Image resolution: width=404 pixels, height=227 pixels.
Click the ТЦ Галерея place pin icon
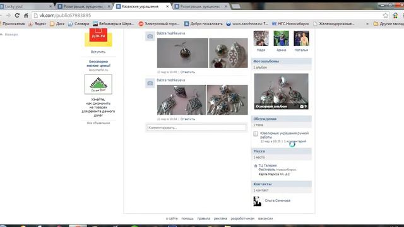click(x=256, y=166)
